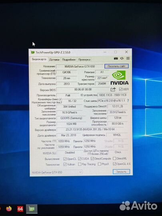Open Firefox from the taskbar
The width and height of the screenshot is (162, 216).
click(x=9, y=209)
